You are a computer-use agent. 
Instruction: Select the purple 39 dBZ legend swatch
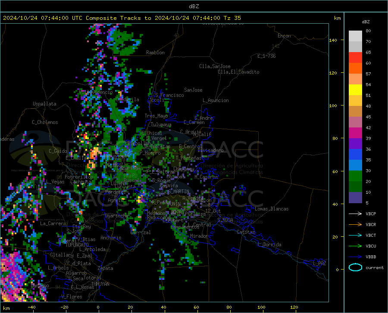pos(355,144)
